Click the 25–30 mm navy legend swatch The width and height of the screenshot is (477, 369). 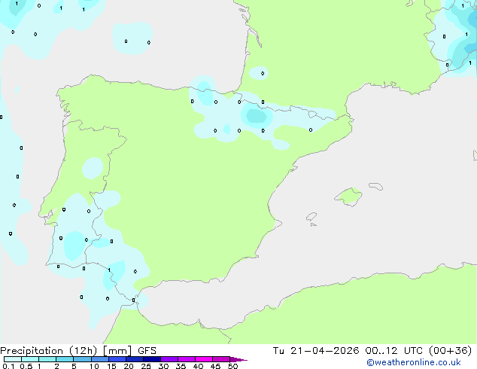pos(152,359)
